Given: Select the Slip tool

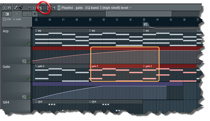Looking at the screenshot, I should (34, 8).
